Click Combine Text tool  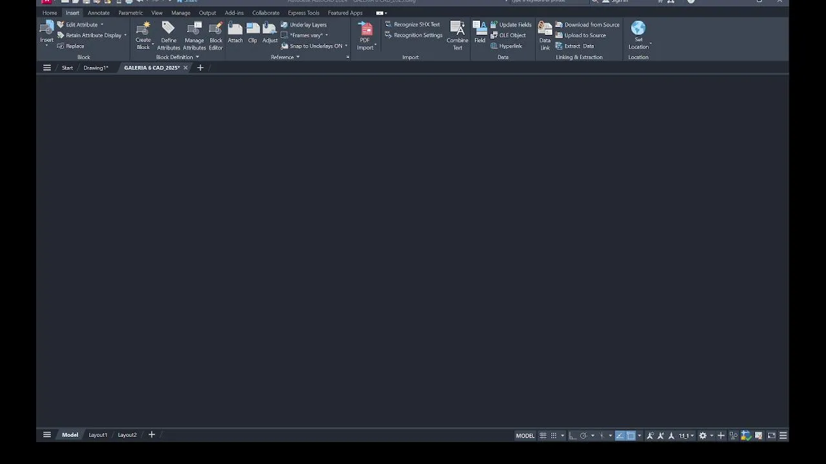458,35
